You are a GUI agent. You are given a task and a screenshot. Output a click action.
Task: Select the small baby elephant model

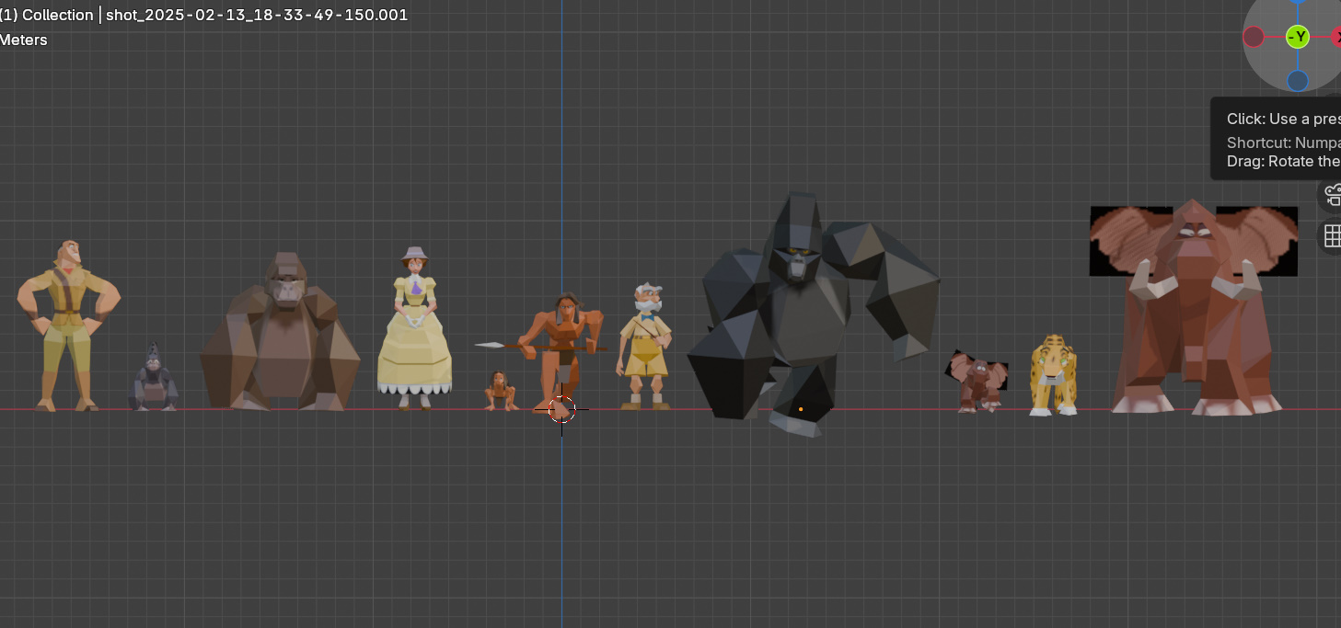[x=977, y=382]
